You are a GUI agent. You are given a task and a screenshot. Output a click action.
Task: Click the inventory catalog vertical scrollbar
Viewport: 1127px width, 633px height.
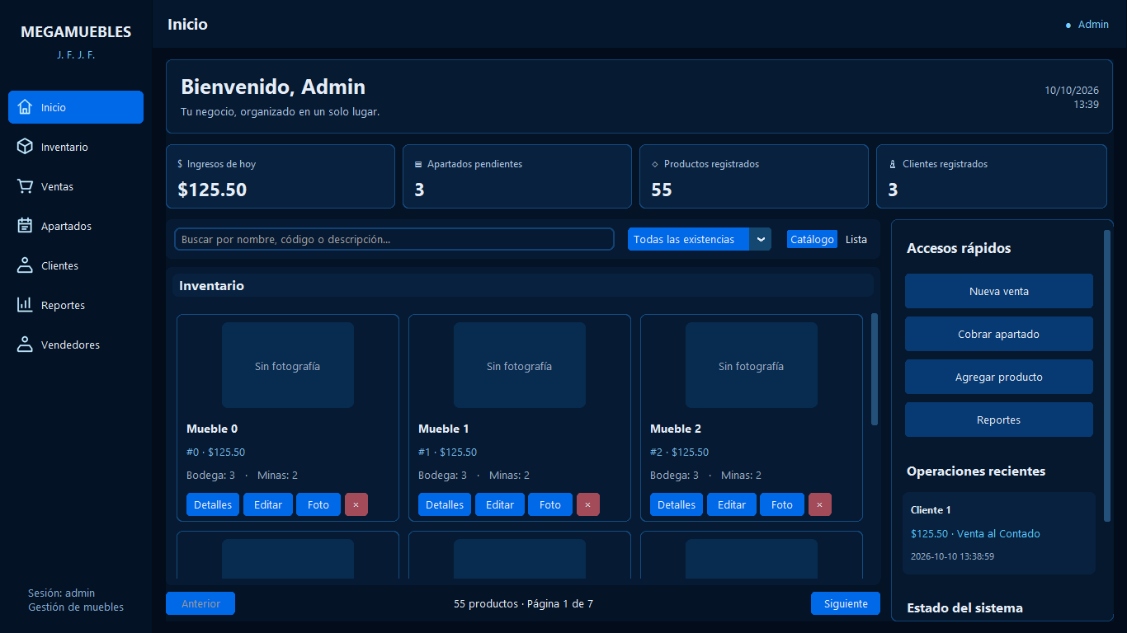pyautogui.click(x=875, y=368)
